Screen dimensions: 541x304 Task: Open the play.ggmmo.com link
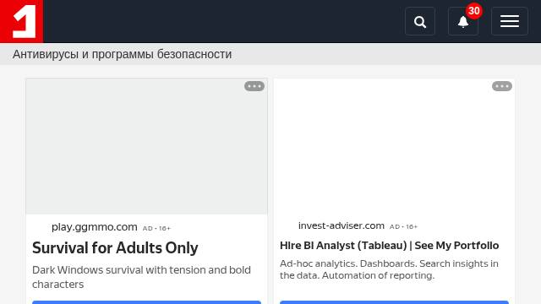(x=94, y=227)
